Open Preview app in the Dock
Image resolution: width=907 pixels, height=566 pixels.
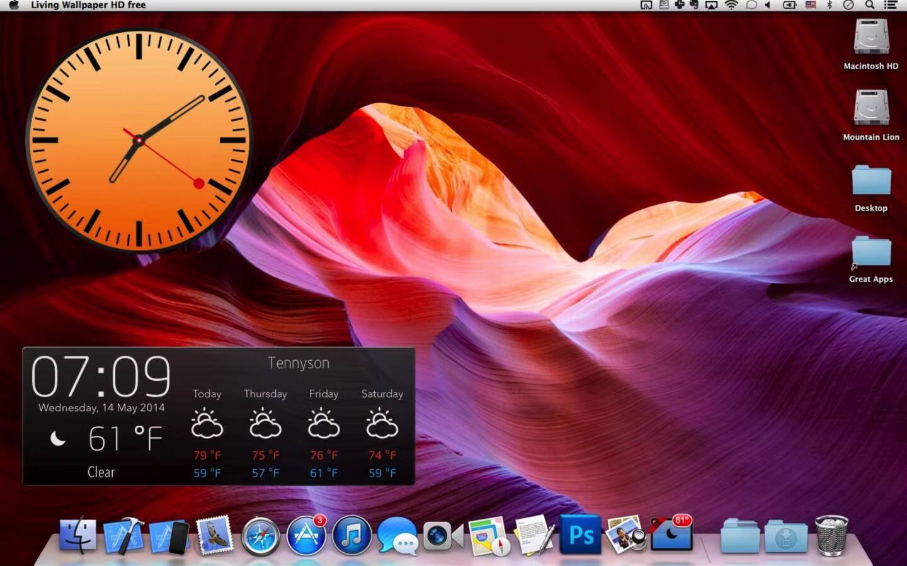[625, 535]
